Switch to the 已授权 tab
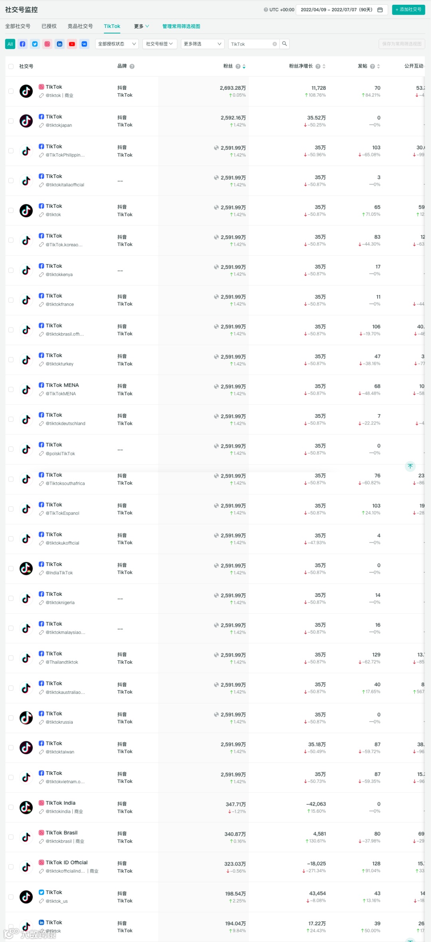 [x=49, y=26]
